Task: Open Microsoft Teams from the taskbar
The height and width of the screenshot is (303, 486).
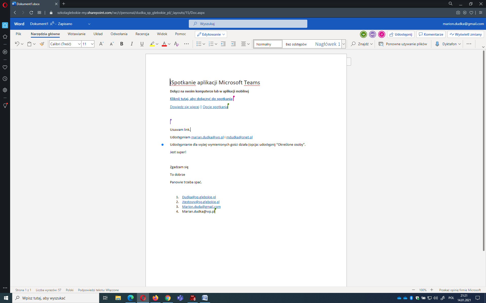Action: pyautogui.click(x=180, y=298)
